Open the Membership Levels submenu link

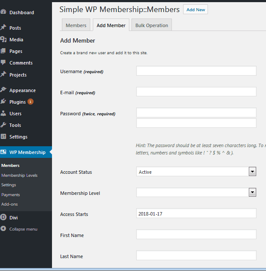pos(19,175)
